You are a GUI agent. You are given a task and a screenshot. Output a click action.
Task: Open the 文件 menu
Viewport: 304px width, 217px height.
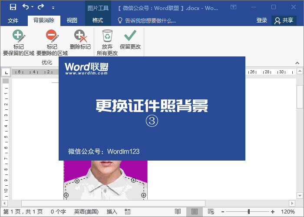tap(13, 20)
